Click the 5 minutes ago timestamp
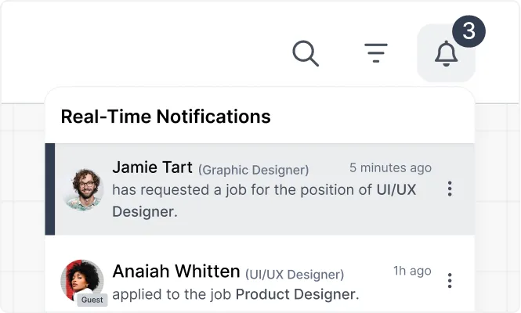The image size is (521, 313). click(x=390, y=167)
